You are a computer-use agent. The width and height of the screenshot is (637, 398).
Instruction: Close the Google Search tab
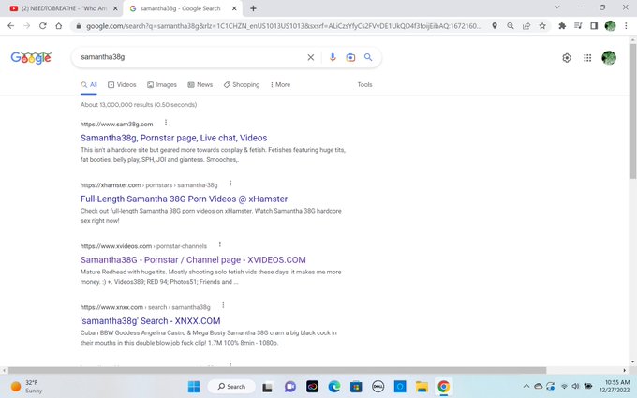(x=234, y=8)
